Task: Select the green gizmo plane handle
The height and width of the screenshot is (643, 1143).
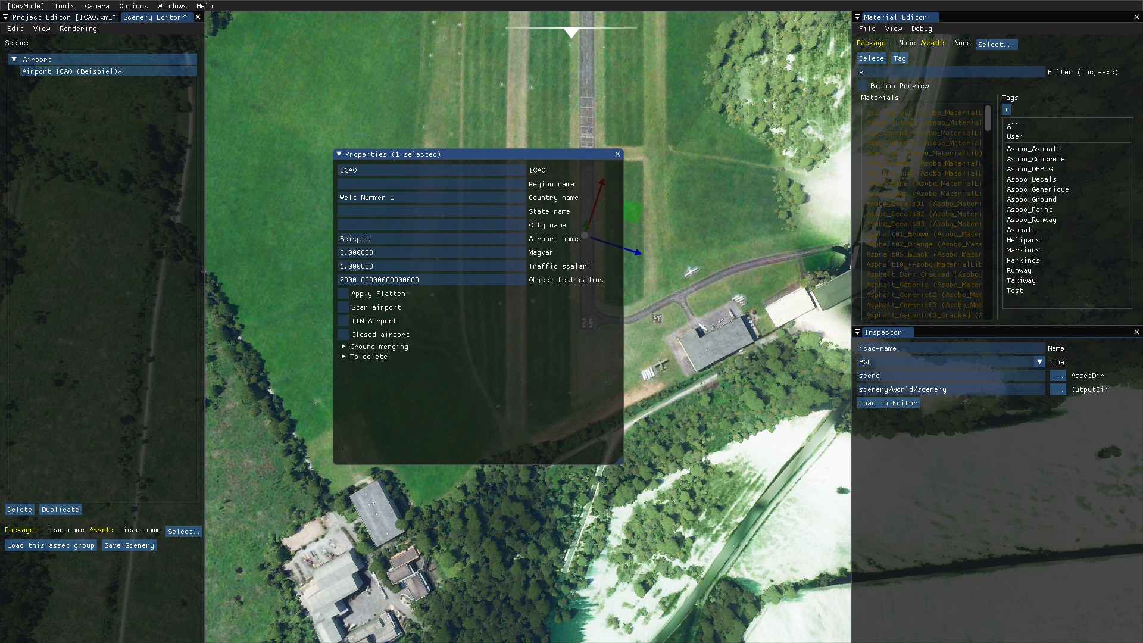Action: [632, 211]
